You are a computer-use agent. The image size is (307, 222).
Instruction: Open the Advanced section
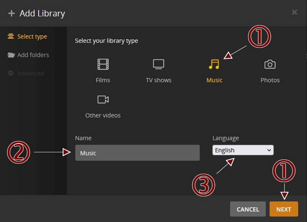pos(31,73)
